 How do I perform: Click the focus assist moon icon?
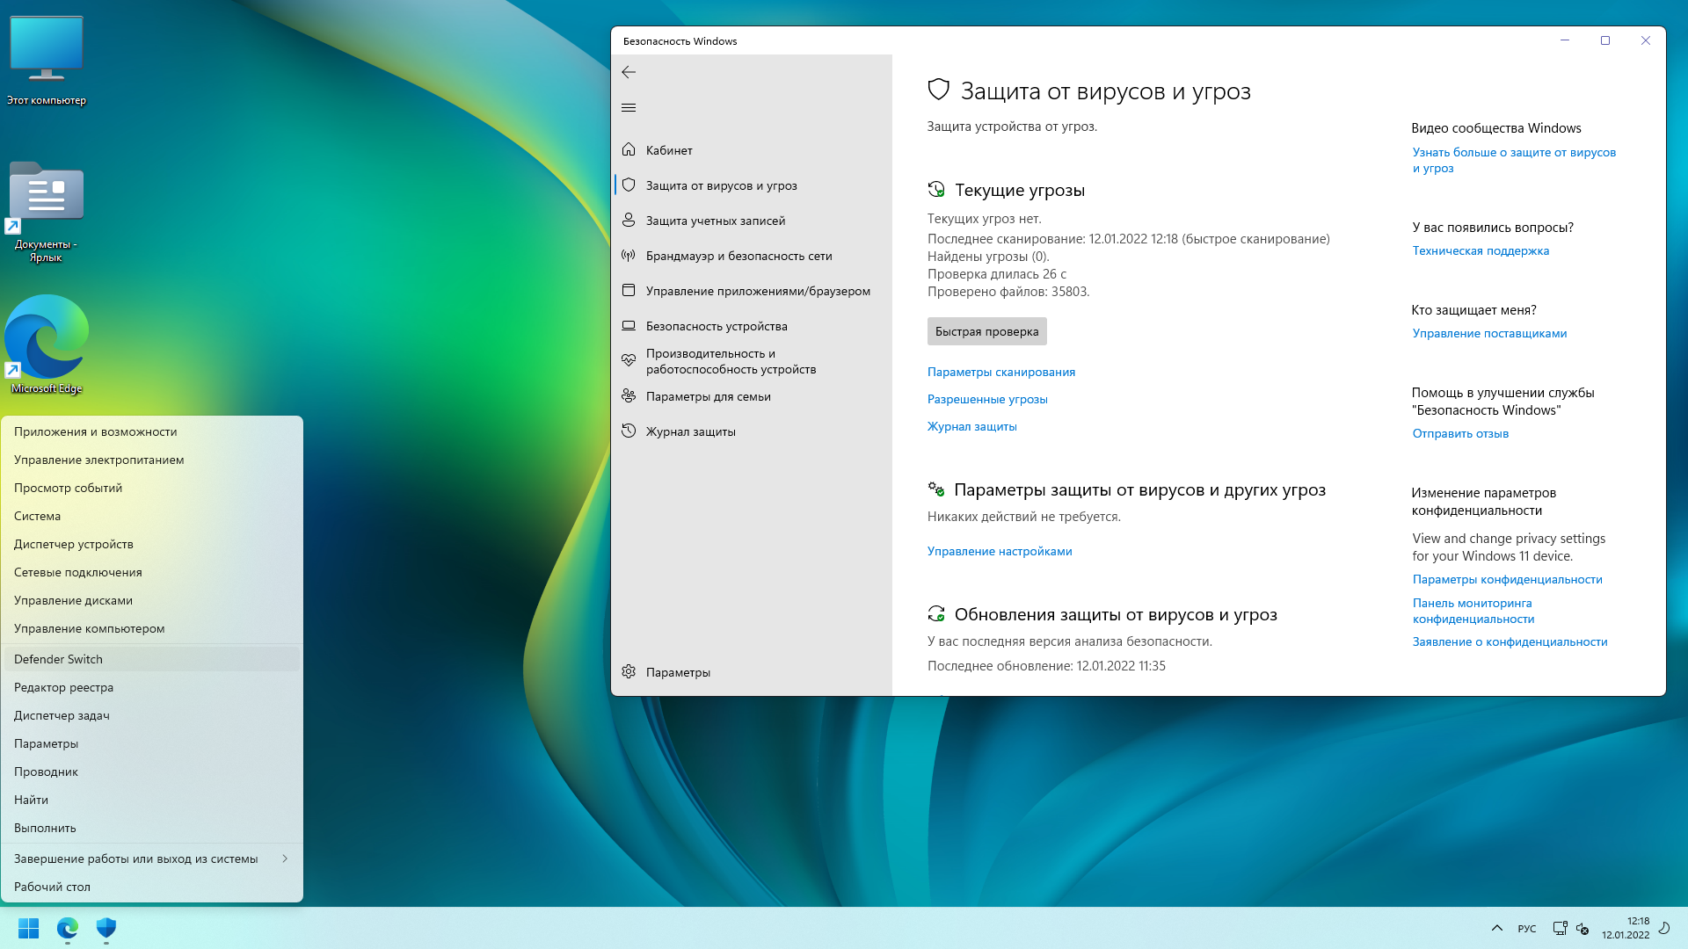[x=1664, y=927]
